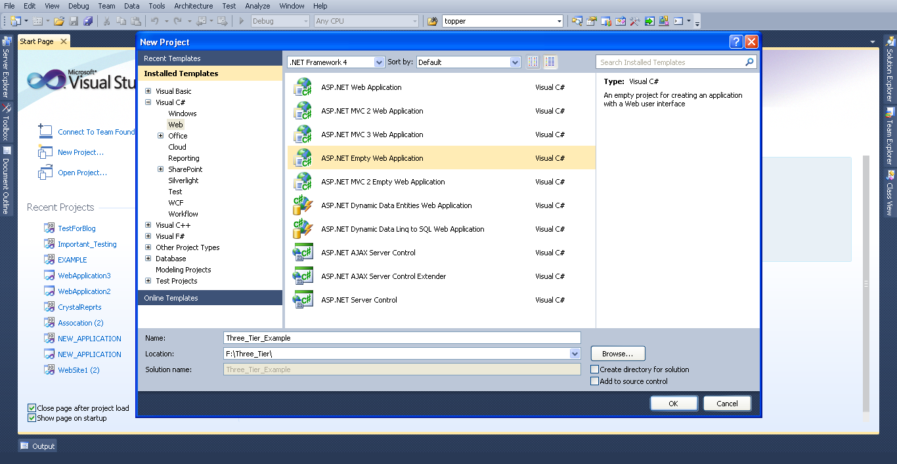Open the Architecture menu
897x464 pixels.
click(193, 6)
